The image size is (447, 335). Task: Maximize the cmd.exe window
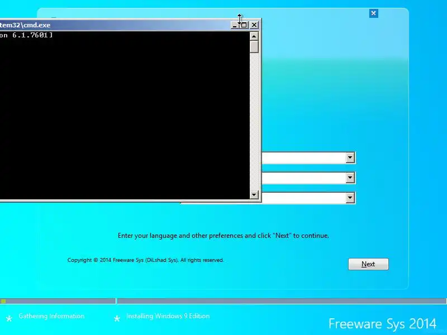tap(244, 25)
